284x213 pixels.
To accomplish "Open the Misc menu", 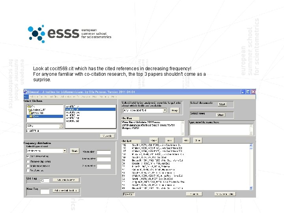I will click(94, 97).
